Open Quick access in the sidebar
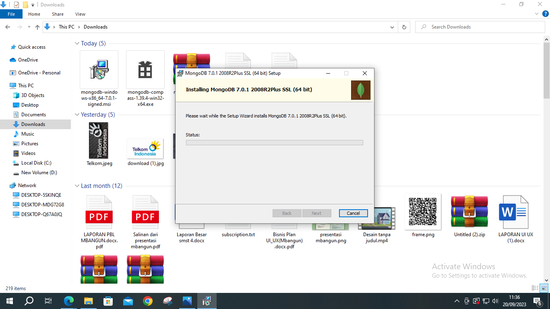 click(31, 47)
